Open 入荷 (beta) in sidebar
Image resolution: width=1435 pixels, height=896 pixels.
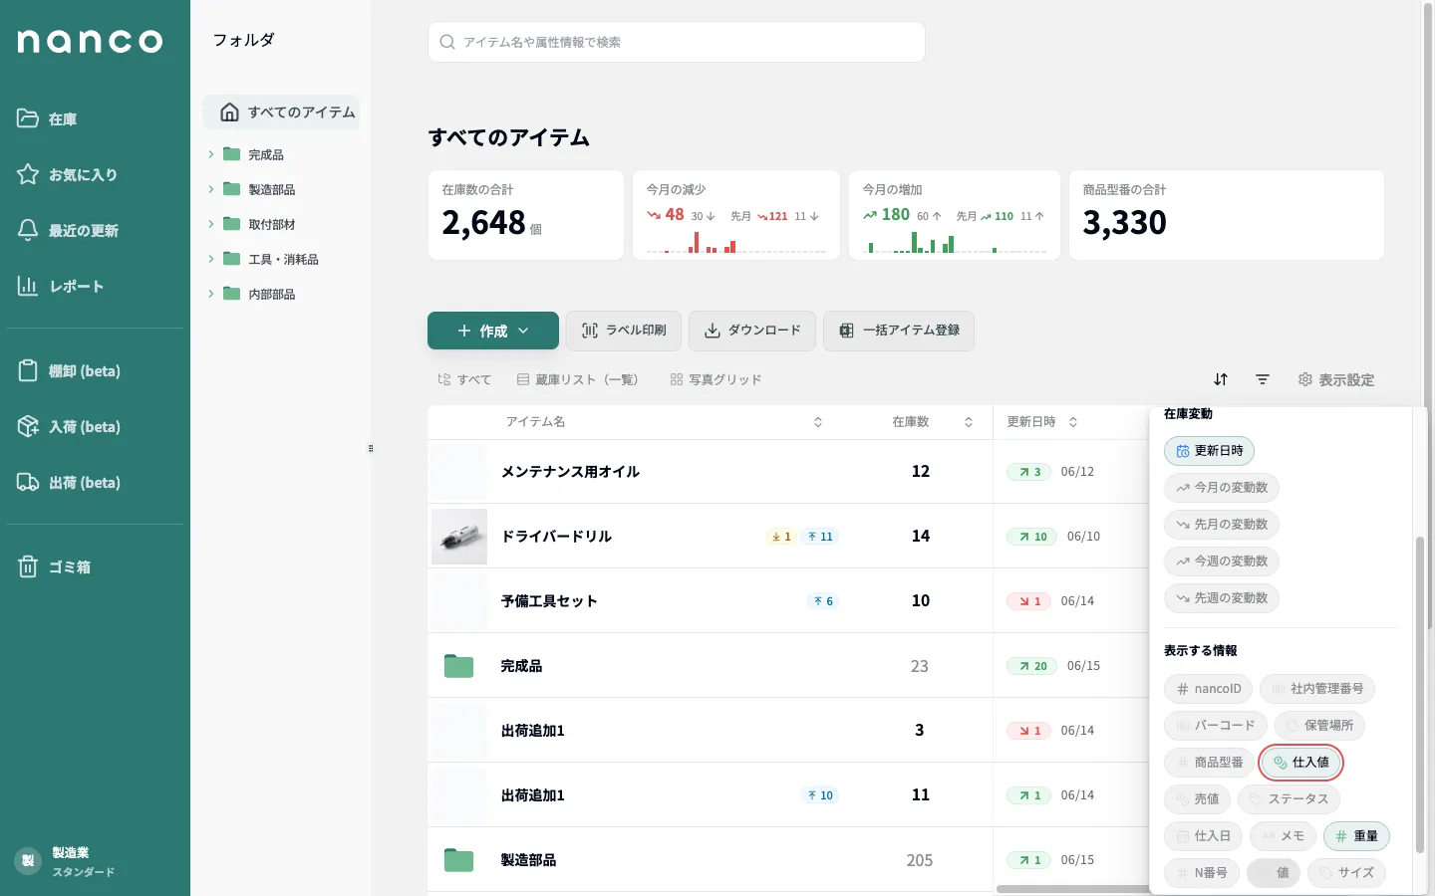[x=69, y=426]
